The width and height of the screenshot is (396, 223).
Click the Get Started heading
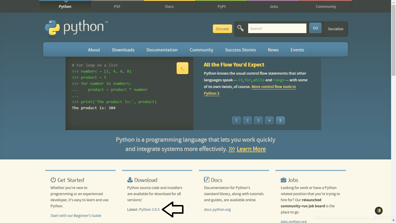(71, 180)
